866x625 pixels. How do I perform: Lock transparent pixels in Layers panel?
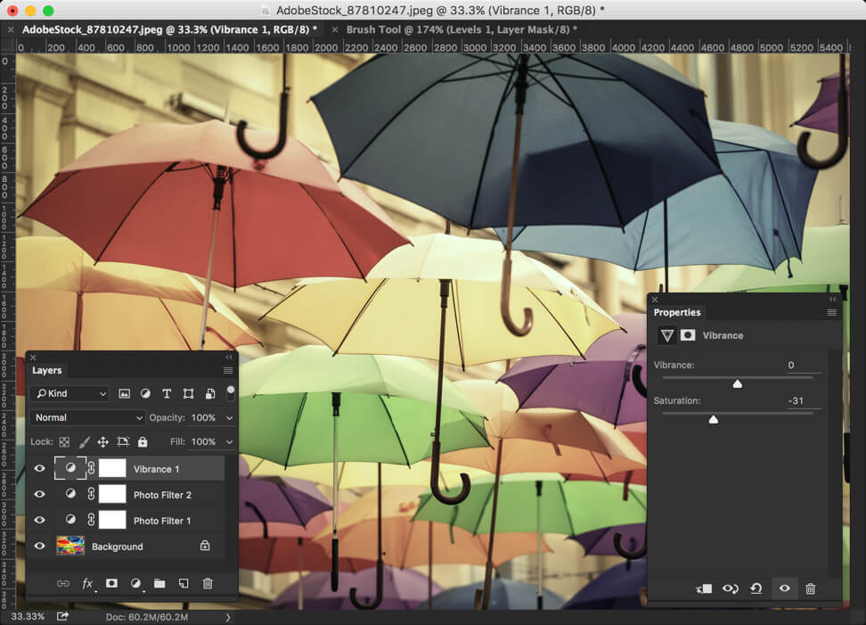pyautogui.click(x=65, y=441)
